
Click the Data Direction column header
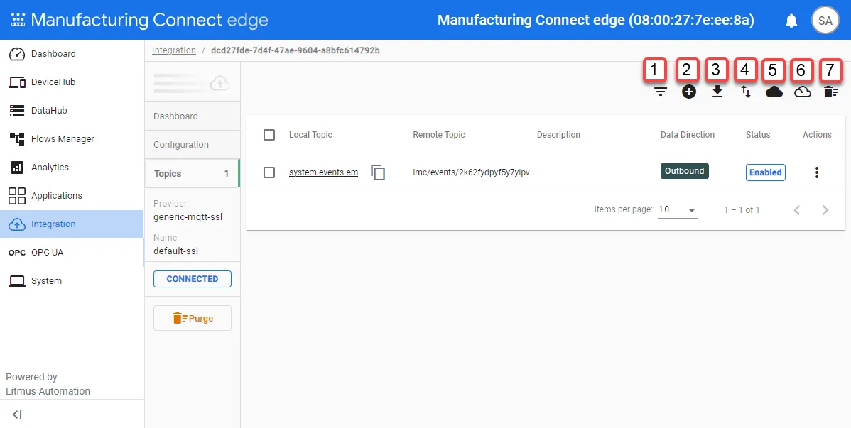[x=688, y=135]
